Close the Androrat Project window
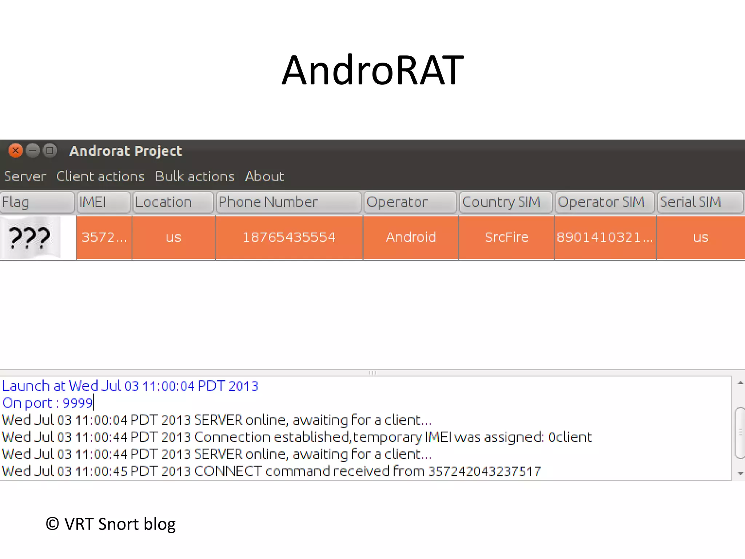 (16, 150)
